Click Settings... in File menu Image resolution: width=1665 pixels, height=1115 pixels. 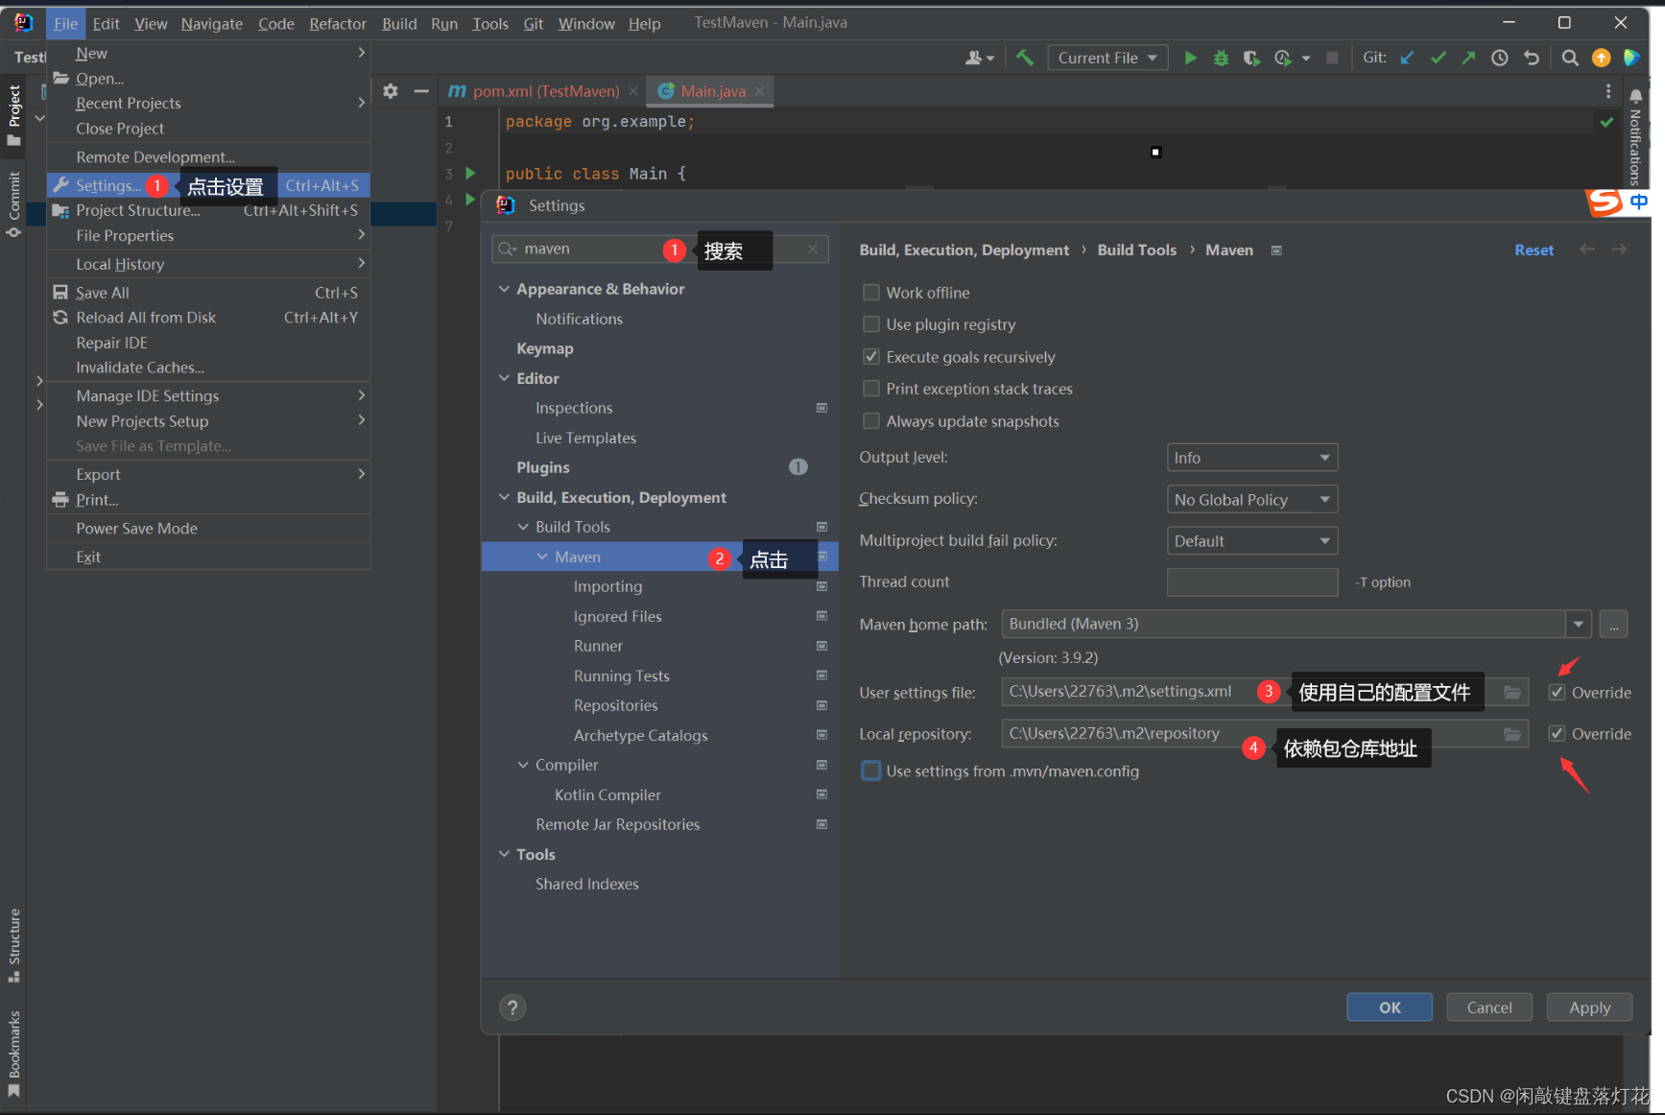(208, 185)
